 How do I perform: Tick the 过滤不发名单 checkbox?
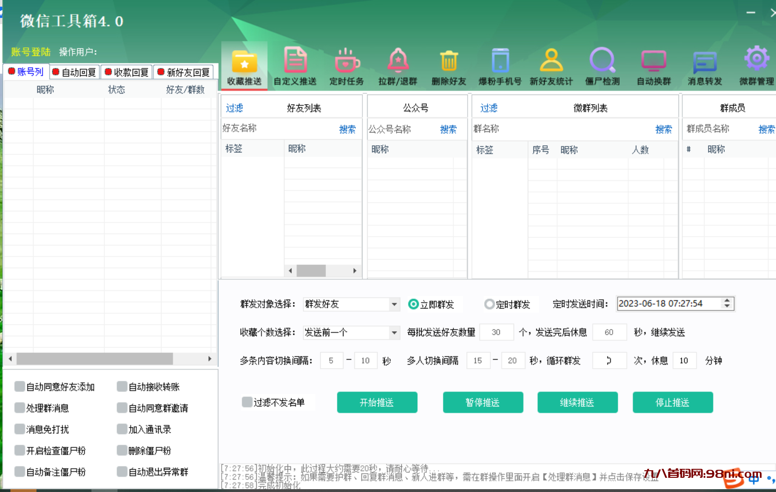tap(247, 402)
